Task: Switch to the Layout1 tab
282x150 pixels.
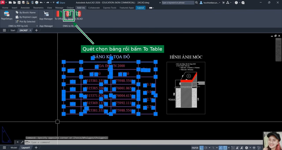Action: click(x=26, y=148)
